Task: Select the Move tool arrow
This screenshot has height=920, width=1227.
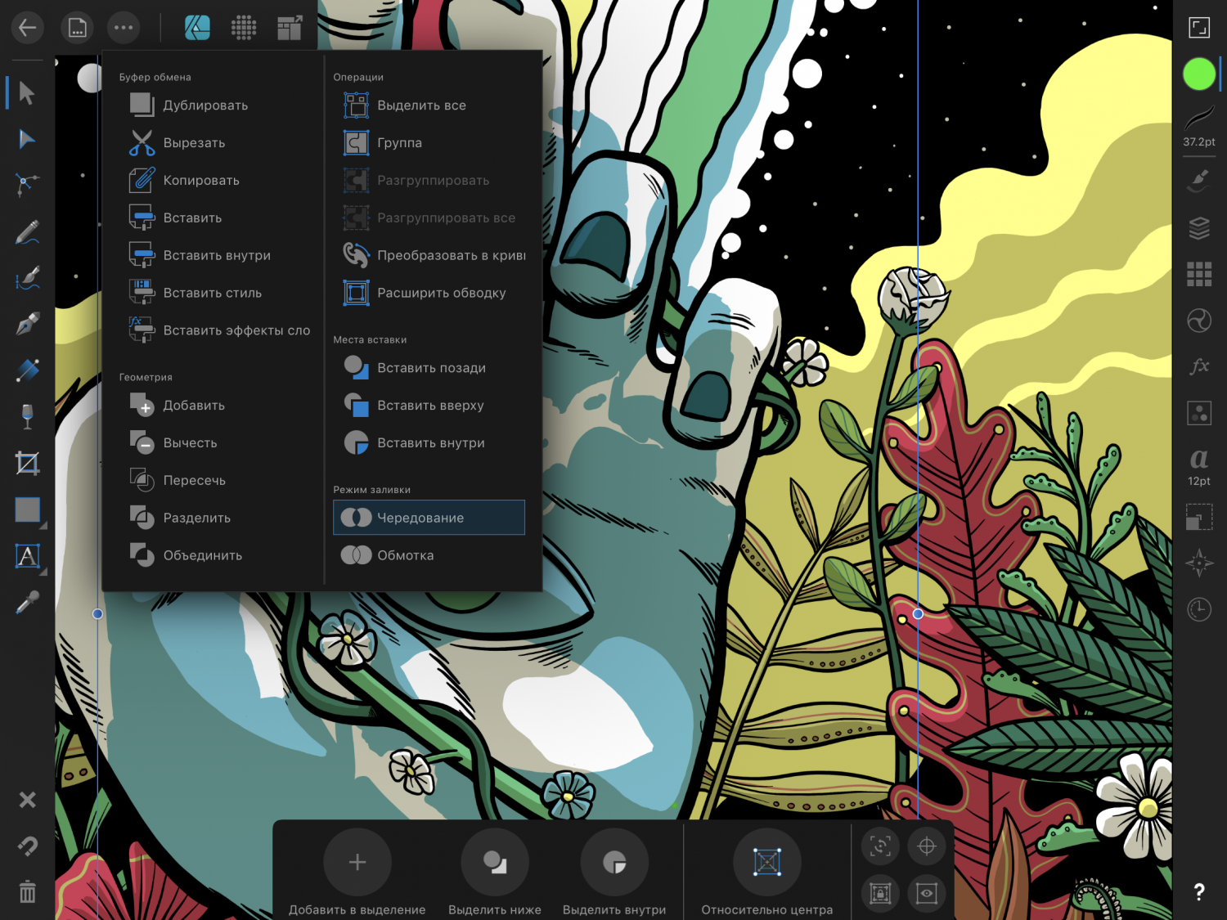Action: (x=27, y=92)
